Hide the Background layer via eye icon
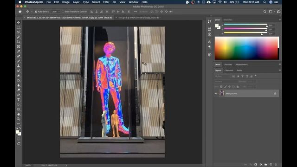Viewport: 297px width, 167px height. coord(216,94)
